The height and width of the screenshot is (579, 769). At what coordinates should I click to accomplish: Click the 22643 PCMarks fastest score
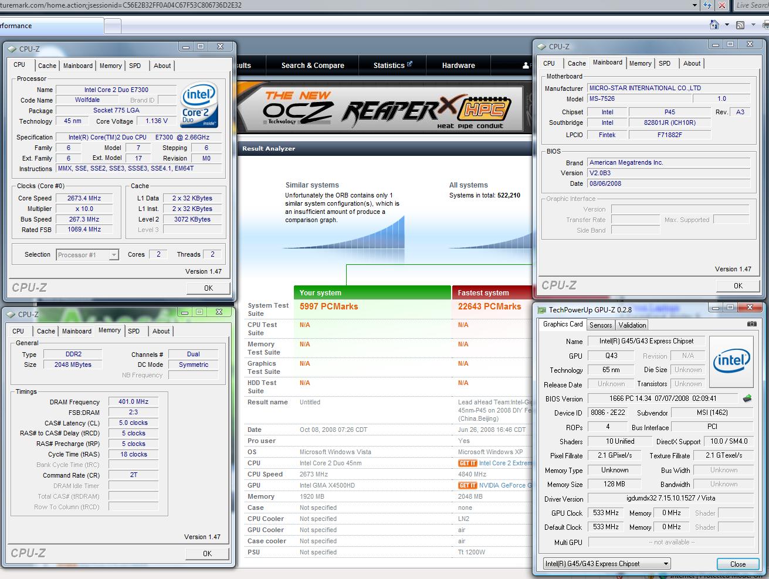pos(489,306)
